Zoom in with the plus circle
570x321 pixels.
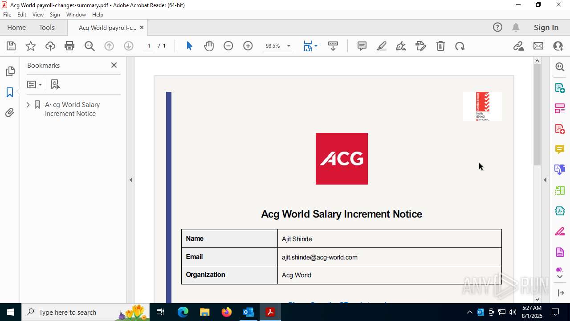point(248,46)
